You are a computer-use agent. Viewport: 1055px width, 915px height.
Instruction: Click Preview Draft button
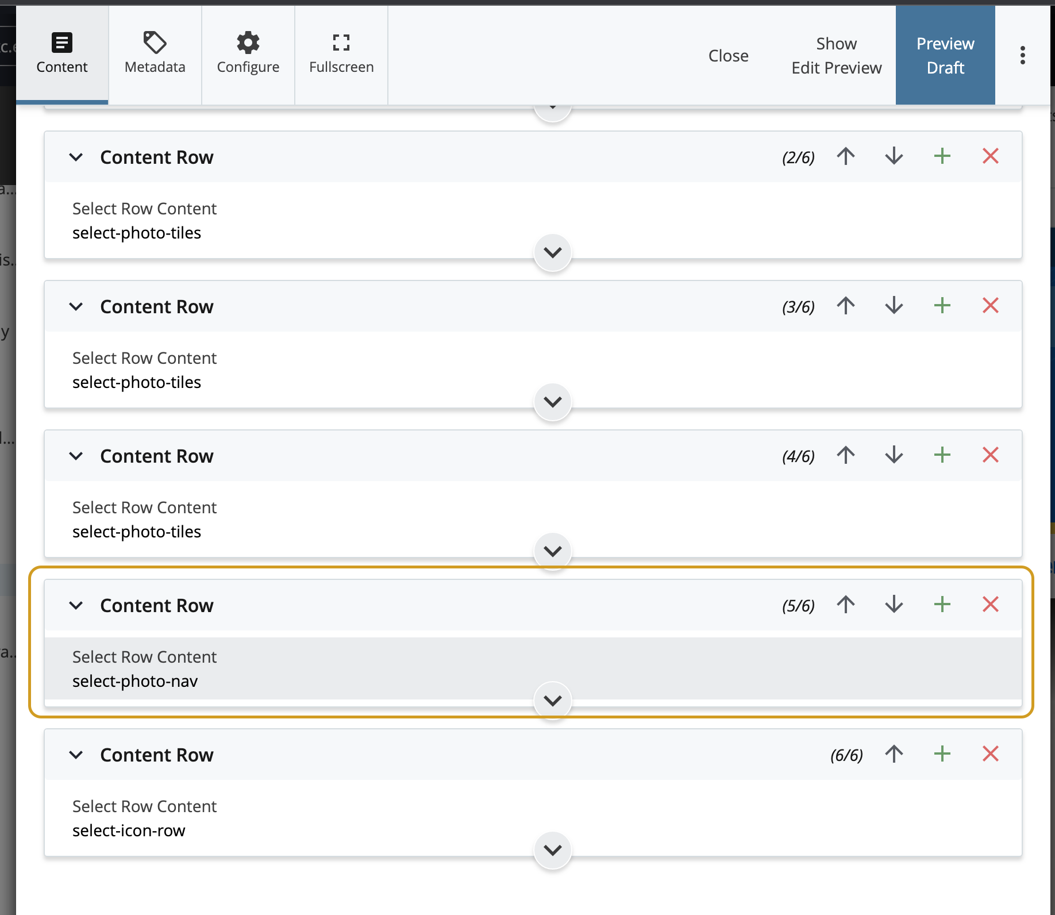945,55
